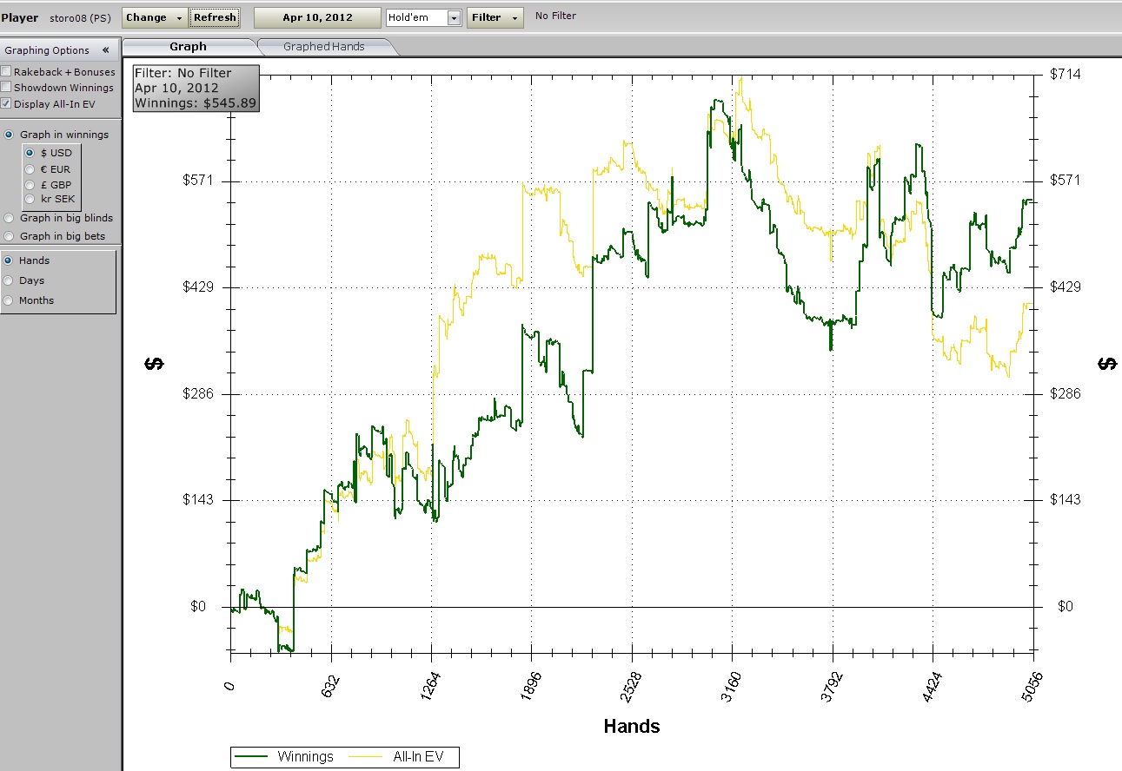The width and height of the screenshot is (1122, 771).
Task: Switch to Graph in big blinds
Action: (10, 219)
